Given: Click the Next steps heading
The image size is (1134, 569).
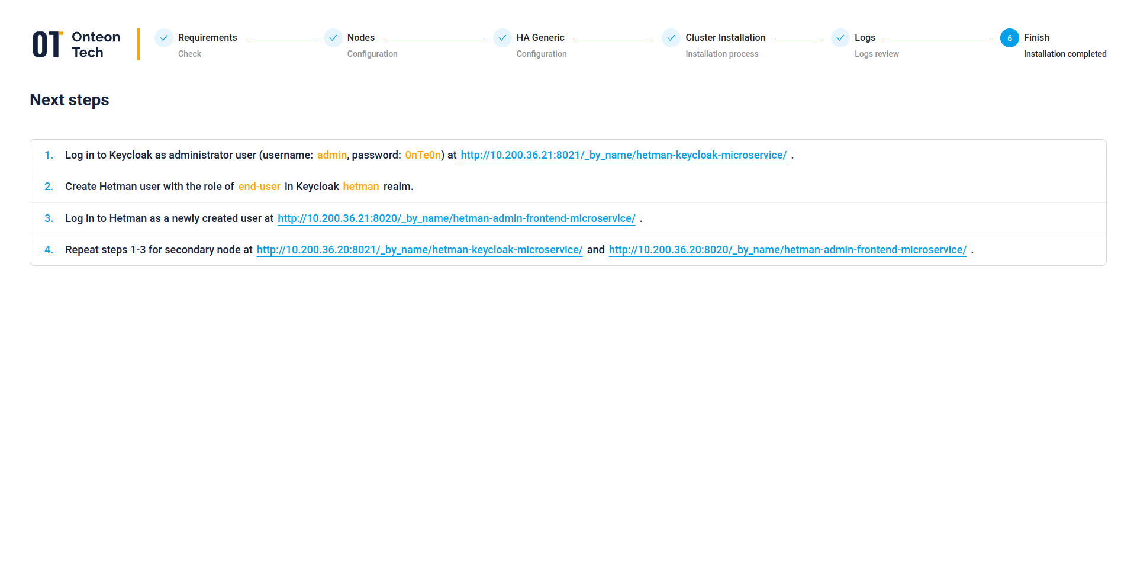Looking at the screenshot, I should [x=69, y=99].
